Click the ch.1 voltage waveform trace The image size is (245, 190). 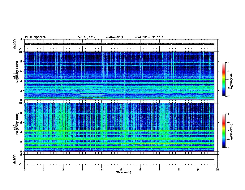click(119, 44)
